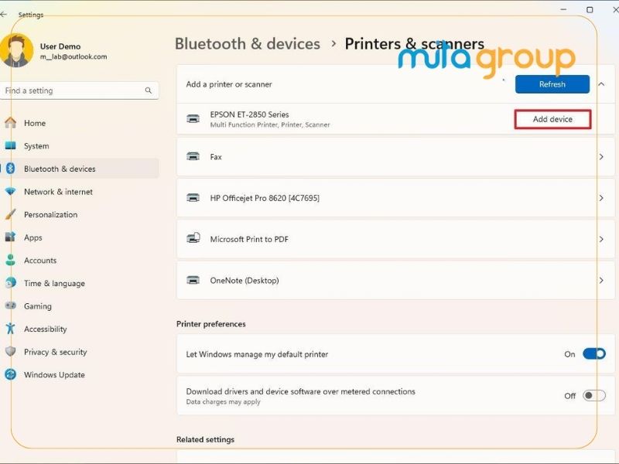Click the Privacy & security shield icon

[x=11, y=352]
